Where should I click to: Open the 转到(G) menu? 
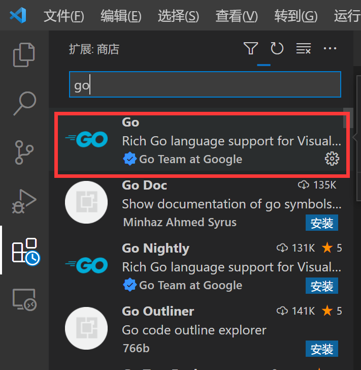296,16
